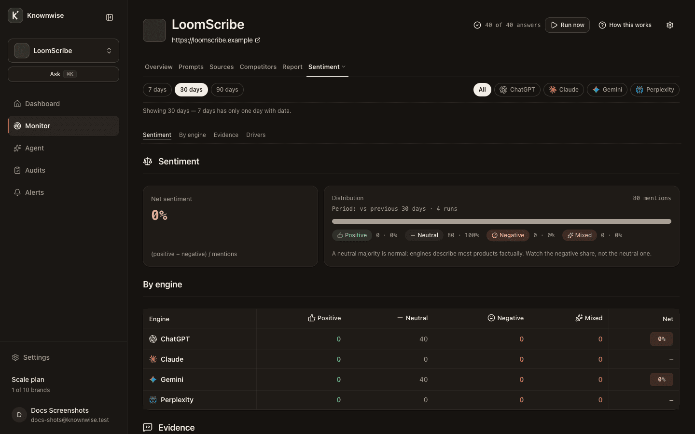Filter by All engines

(482, 90)
